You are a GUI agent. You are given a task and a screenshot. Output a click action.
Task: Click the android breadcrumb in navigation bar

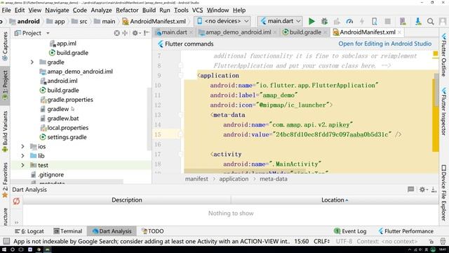coord(25,21)
